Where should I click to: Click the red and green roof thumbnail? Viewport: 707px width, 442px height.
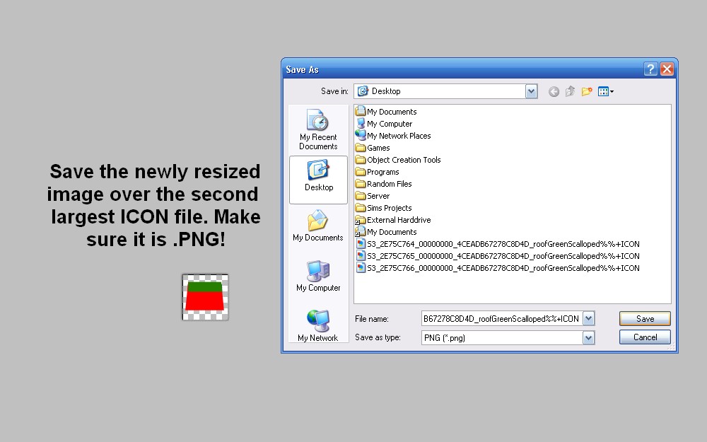pyautogui.click(x=205, y=297)
